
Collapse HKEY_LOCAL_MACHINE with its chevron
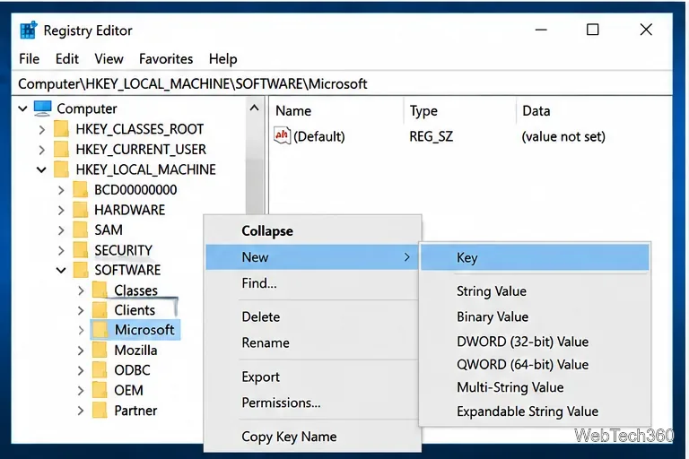[x=41, y=169]
